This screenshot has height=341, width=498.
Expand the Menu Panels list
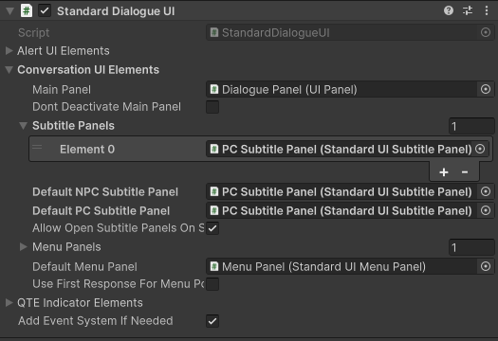(x=23, y=247)
